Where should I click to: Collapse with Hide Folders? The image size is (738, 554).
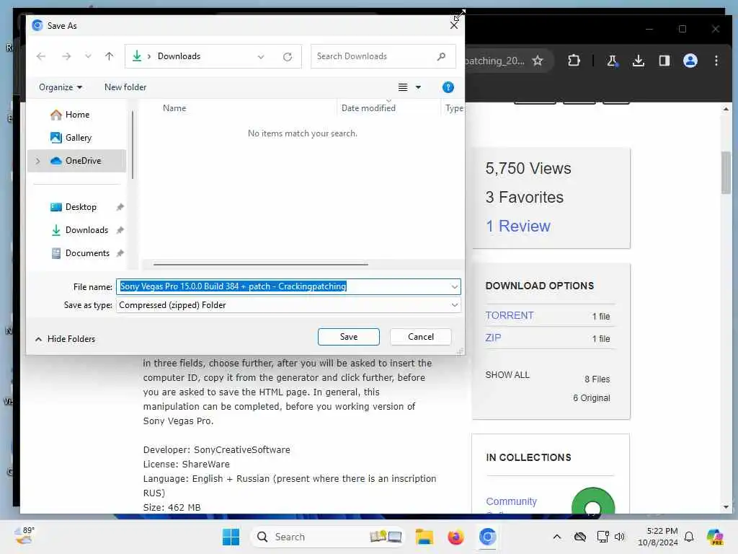tap(65, 339)
